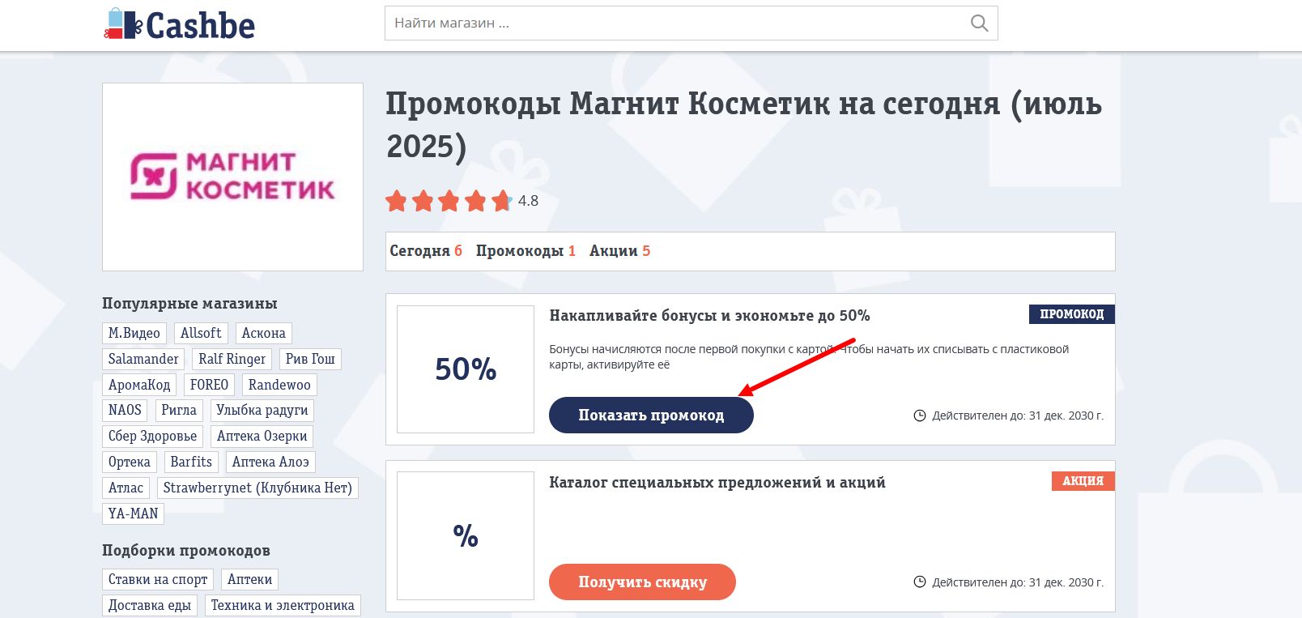Open the Техника и электроника collection

click(283, 605)
